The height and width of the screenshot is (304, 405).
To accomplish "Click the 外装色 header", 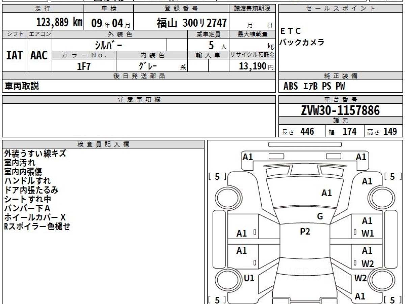I will [120, 34].
